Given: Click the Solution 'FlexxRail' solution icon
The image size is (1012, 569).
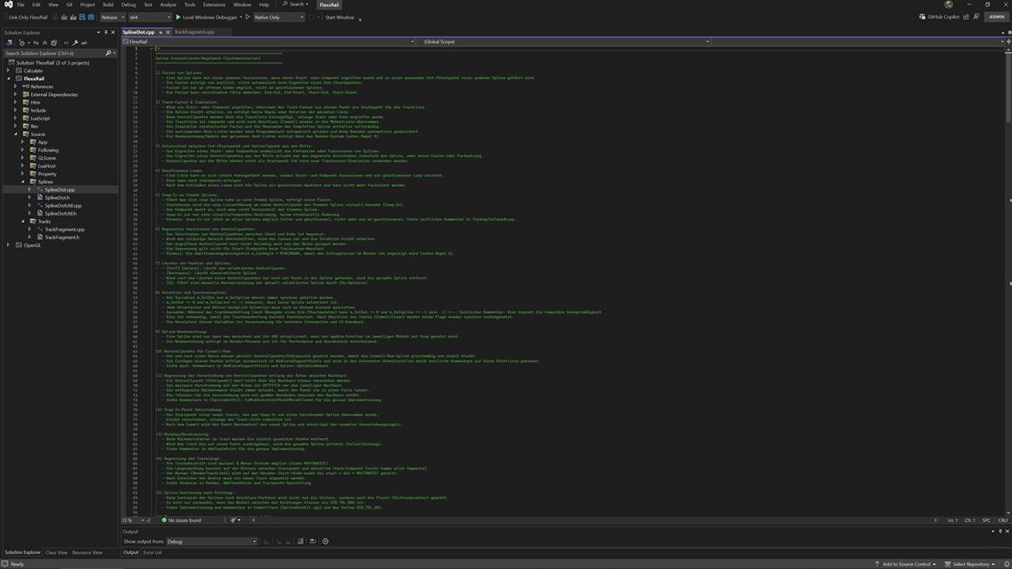Looking at the screenshot, I should [x=11, y=63].
